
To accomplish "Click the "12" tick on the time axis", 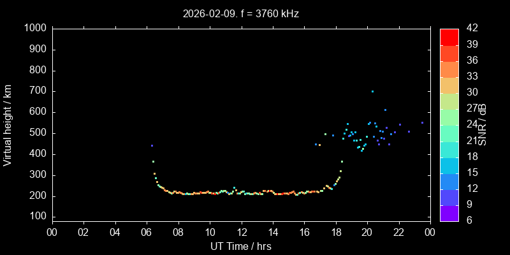I will 241,232.
